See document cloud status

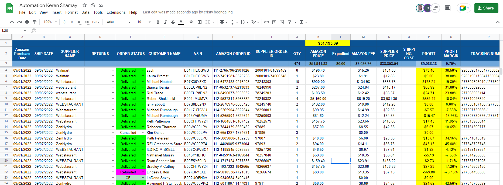[x=101, y=5]
